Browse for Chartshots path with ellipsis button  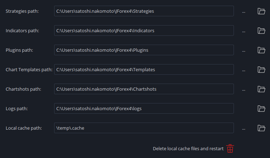pos(243,90)
